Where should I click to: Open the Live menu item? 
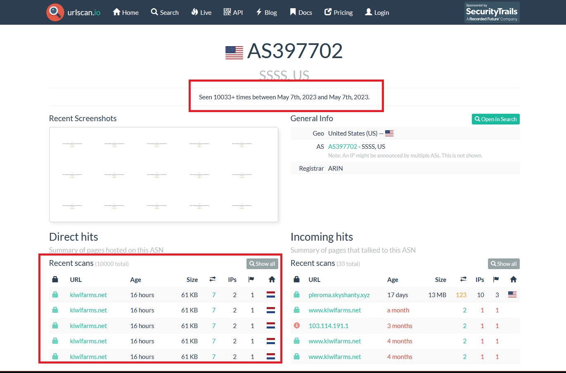tap(201, 12)
